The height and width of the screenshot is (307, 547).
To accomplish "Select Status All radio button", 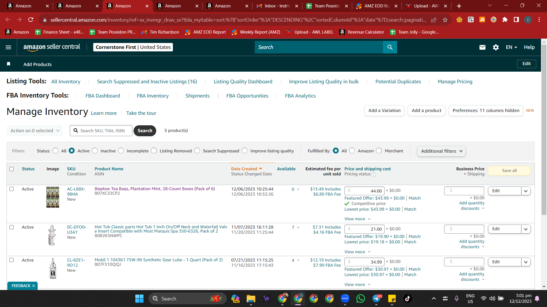I will (56, 151).
